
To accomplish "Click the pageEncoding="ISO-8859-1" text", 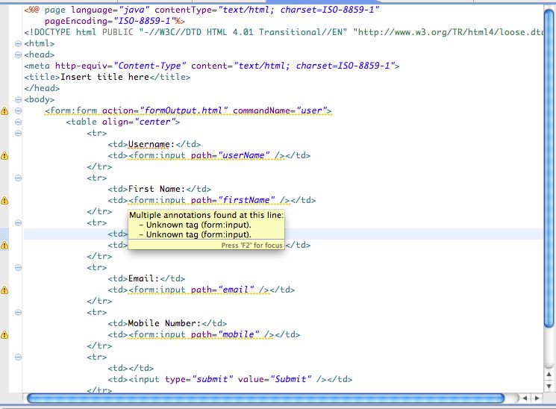I will click(110, 21).
